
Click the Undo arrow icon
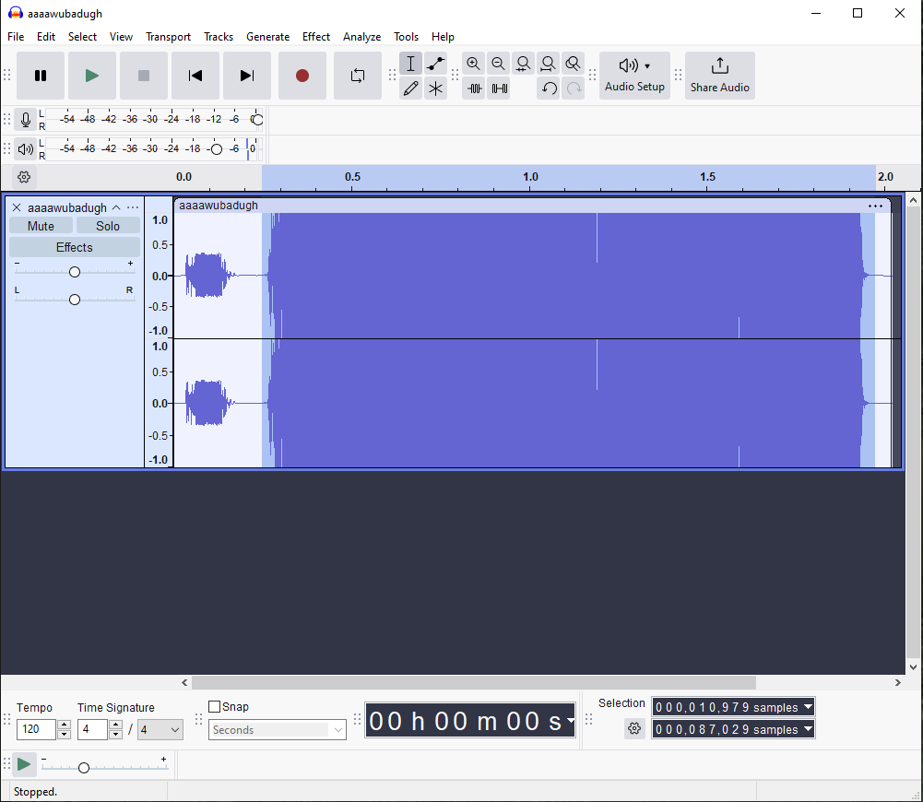549,88
